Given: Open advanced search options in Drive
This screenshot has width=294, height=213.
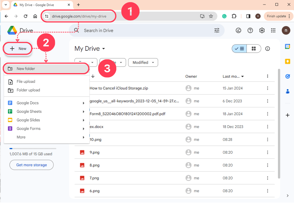Looking at the screenshot, I should (217, 30).
